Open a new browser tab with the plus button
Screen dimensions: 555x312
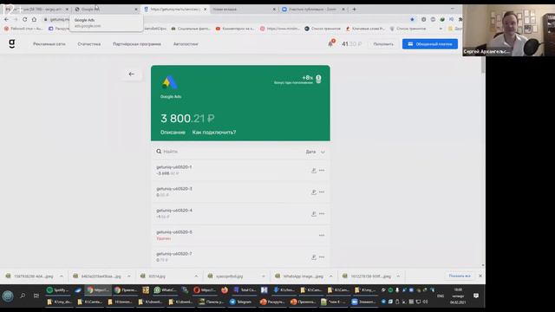coord(354,10)
